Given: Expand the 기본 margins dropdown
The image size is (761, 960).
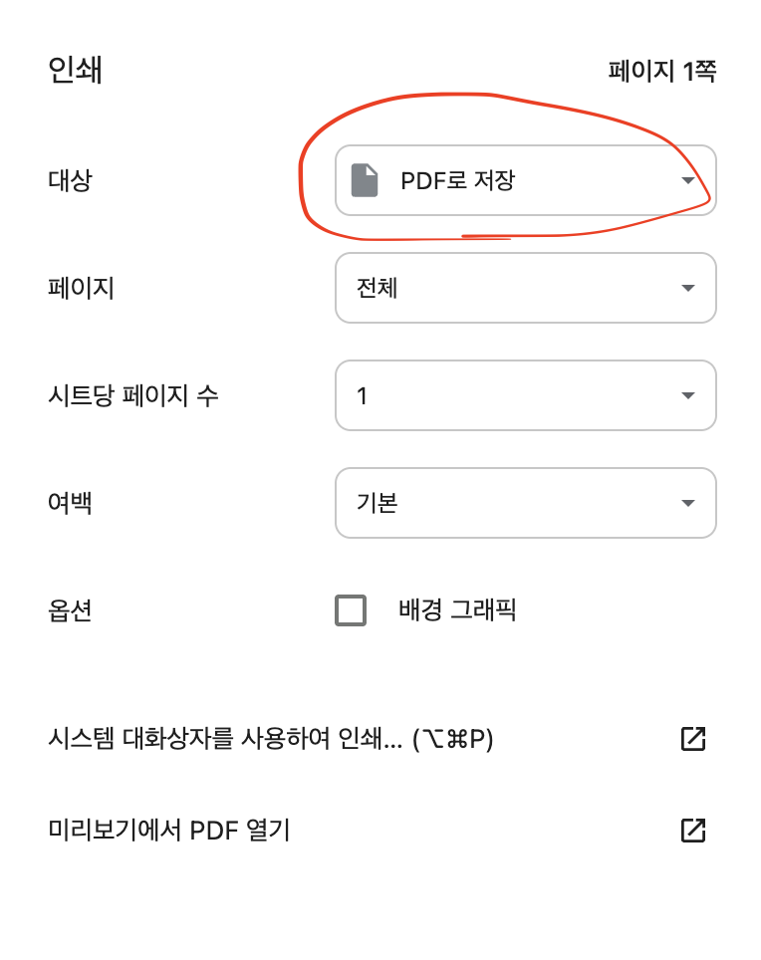Looking at the screenshot, I should (x=526, y=503).
